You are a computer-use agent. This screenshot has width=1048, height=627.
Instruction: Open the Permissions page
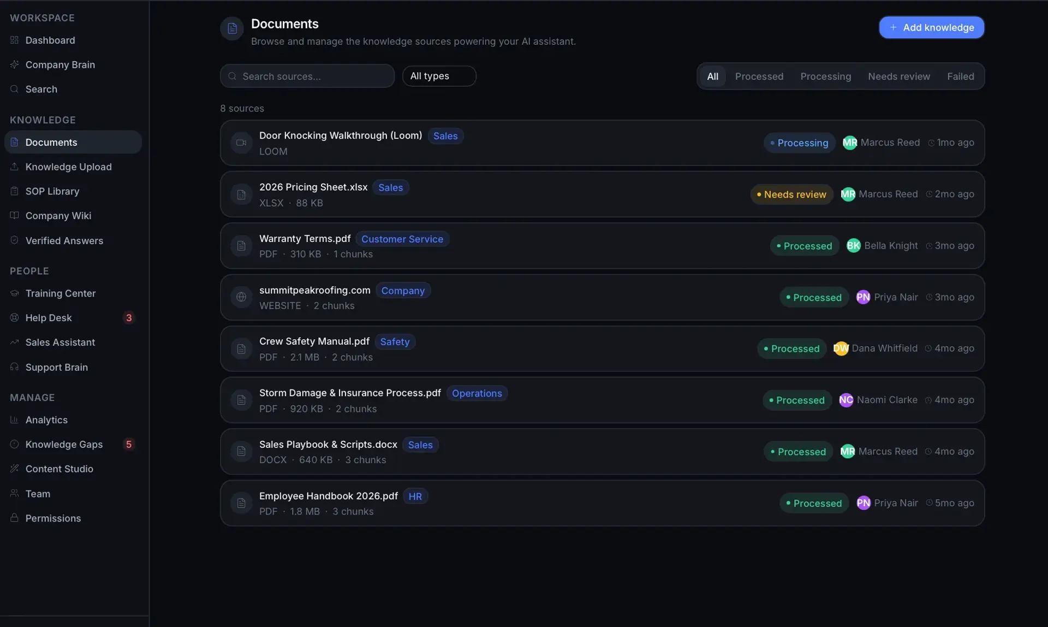pyautogui.click(x=73, y=518)
